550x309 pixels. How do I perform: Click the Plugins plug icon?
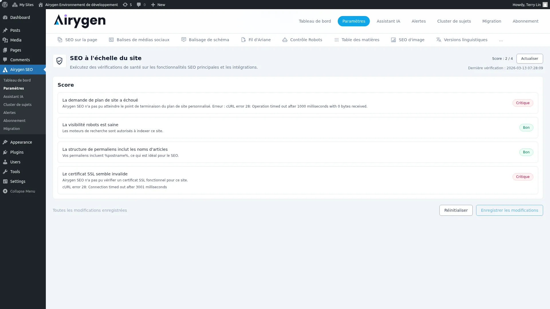[5, 152]
